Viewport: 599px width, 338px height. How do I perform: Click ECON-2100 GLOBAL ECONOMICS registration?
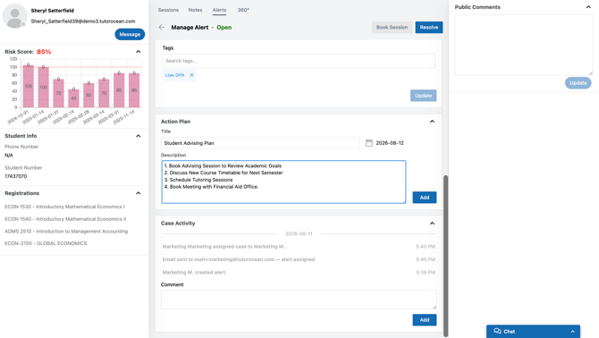pyautogui.click(x=46, y=243)
